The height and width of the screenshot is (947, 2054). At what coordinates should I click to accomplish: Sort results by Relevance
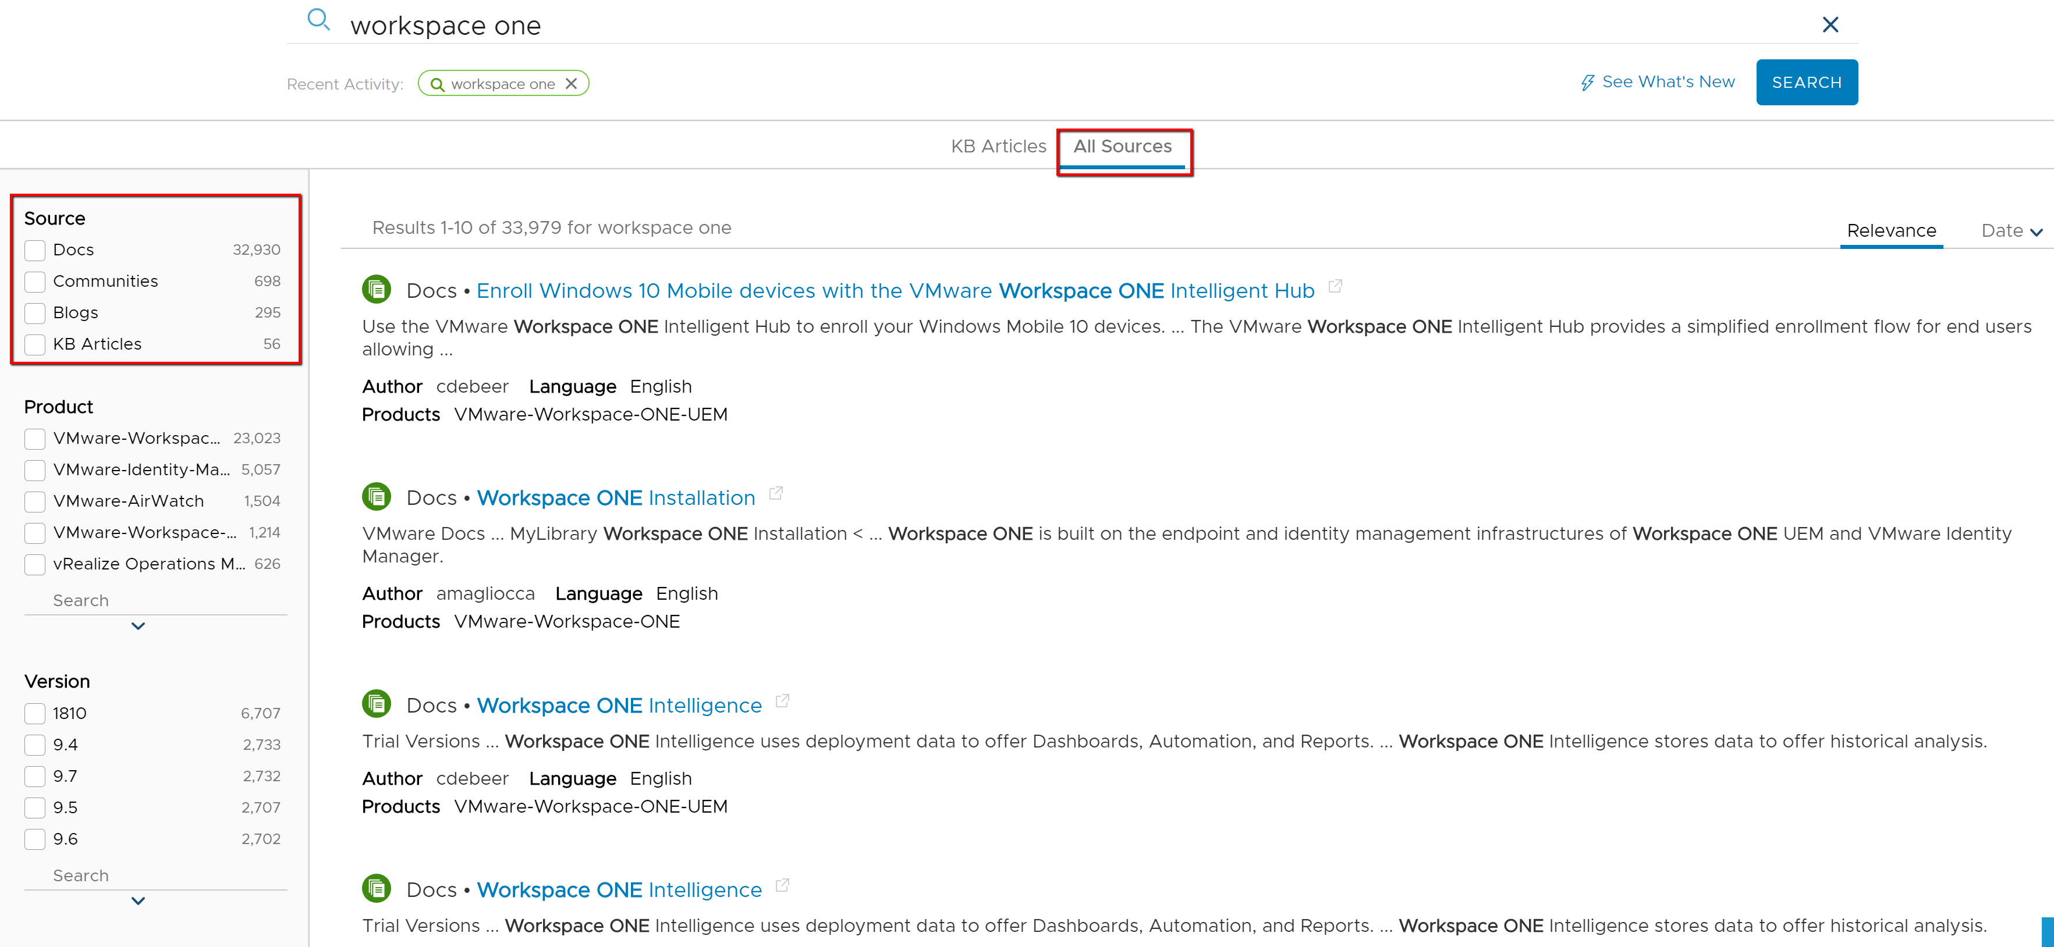pyautogui.click(x=1892, y=231)
